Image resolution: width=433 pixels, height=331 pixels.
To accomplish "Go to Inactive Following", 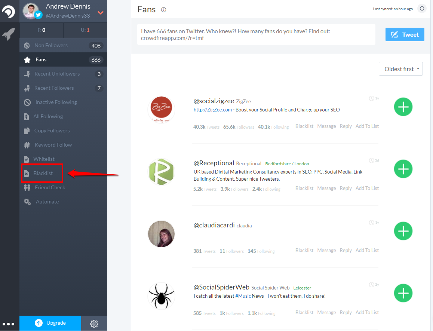I will [x=63, y=102].
